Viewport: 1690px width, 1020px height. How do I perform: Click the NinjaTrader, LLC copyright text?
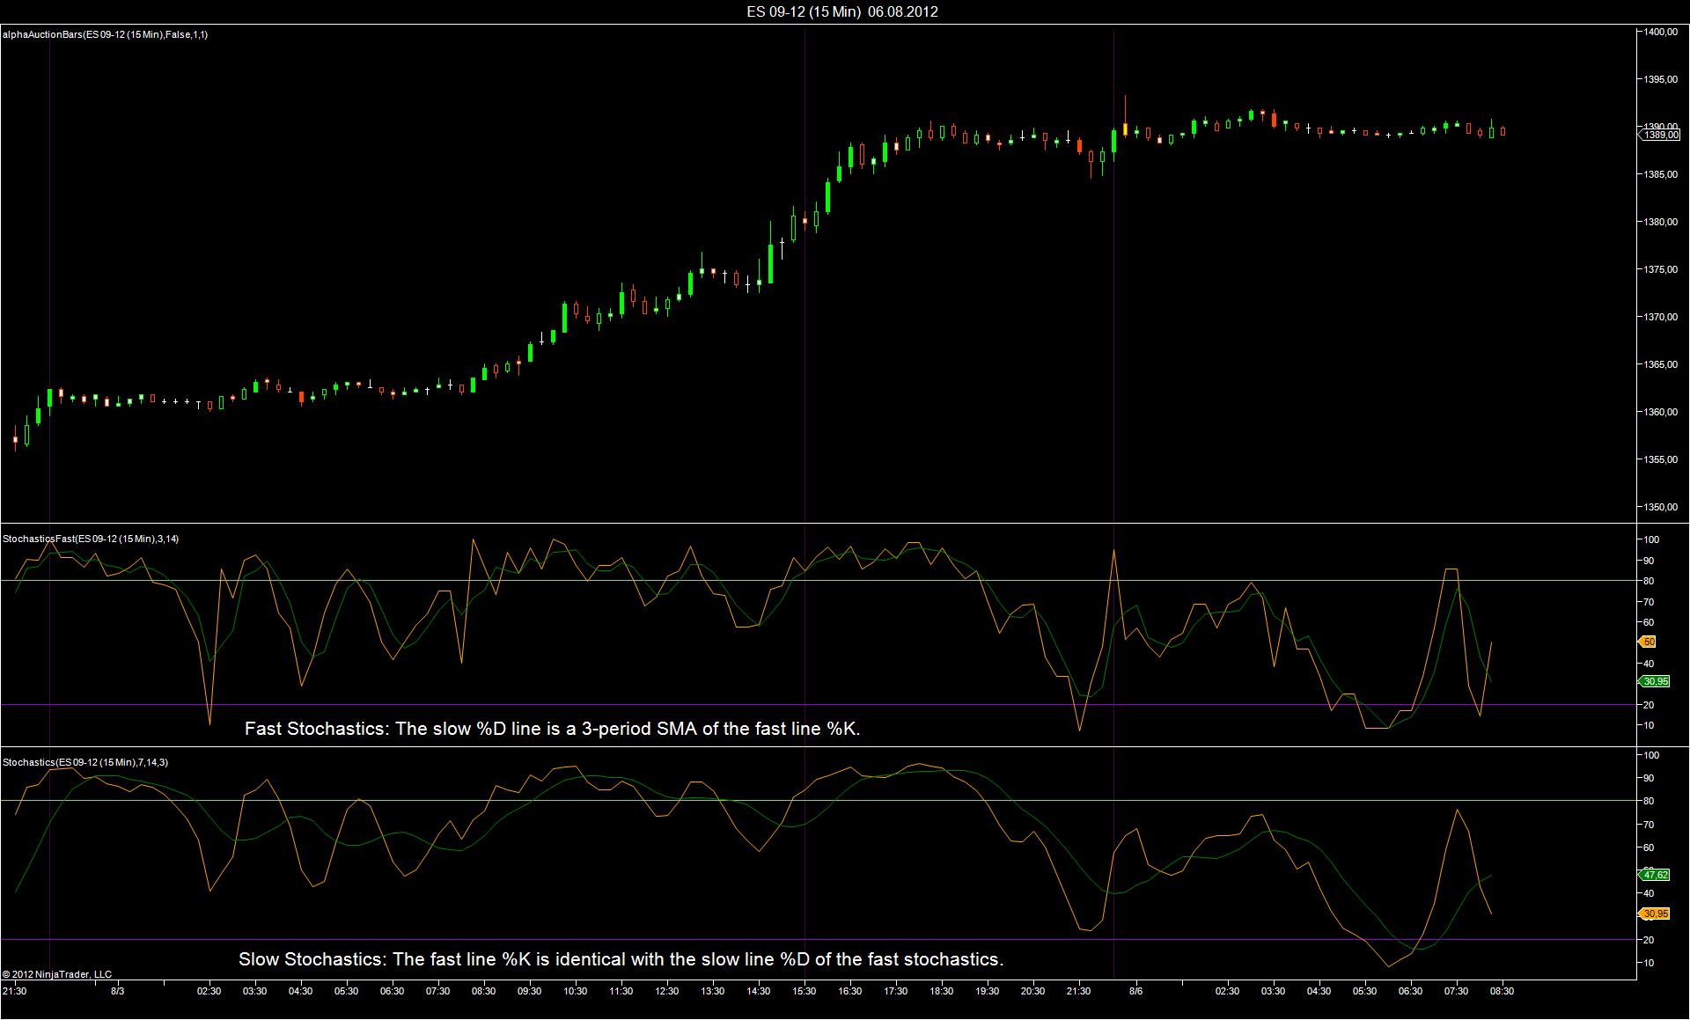tap(57, 974)
